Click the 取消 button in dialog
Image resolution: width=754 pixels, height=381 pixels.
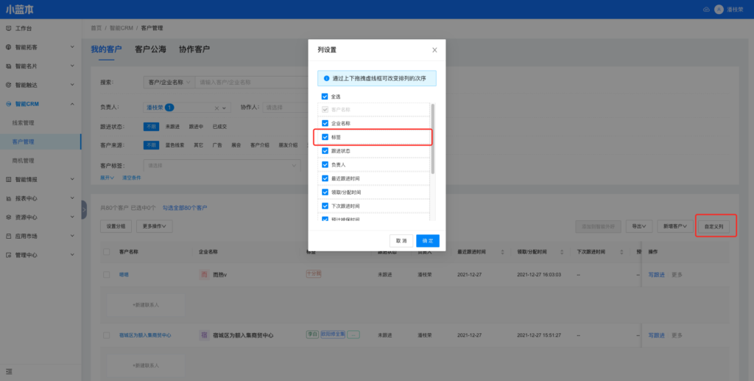tap(401, 240)
